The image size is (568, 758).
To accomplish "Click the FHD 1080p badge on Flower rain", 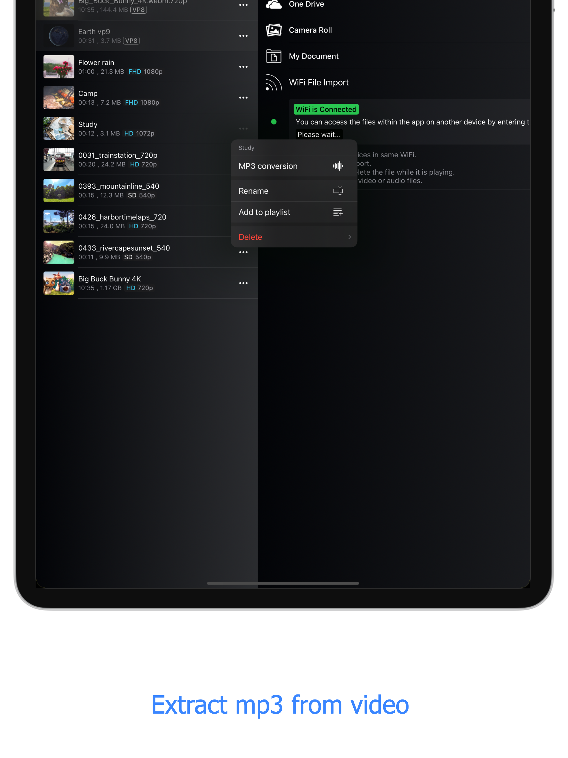I will (x=146, y=72).
